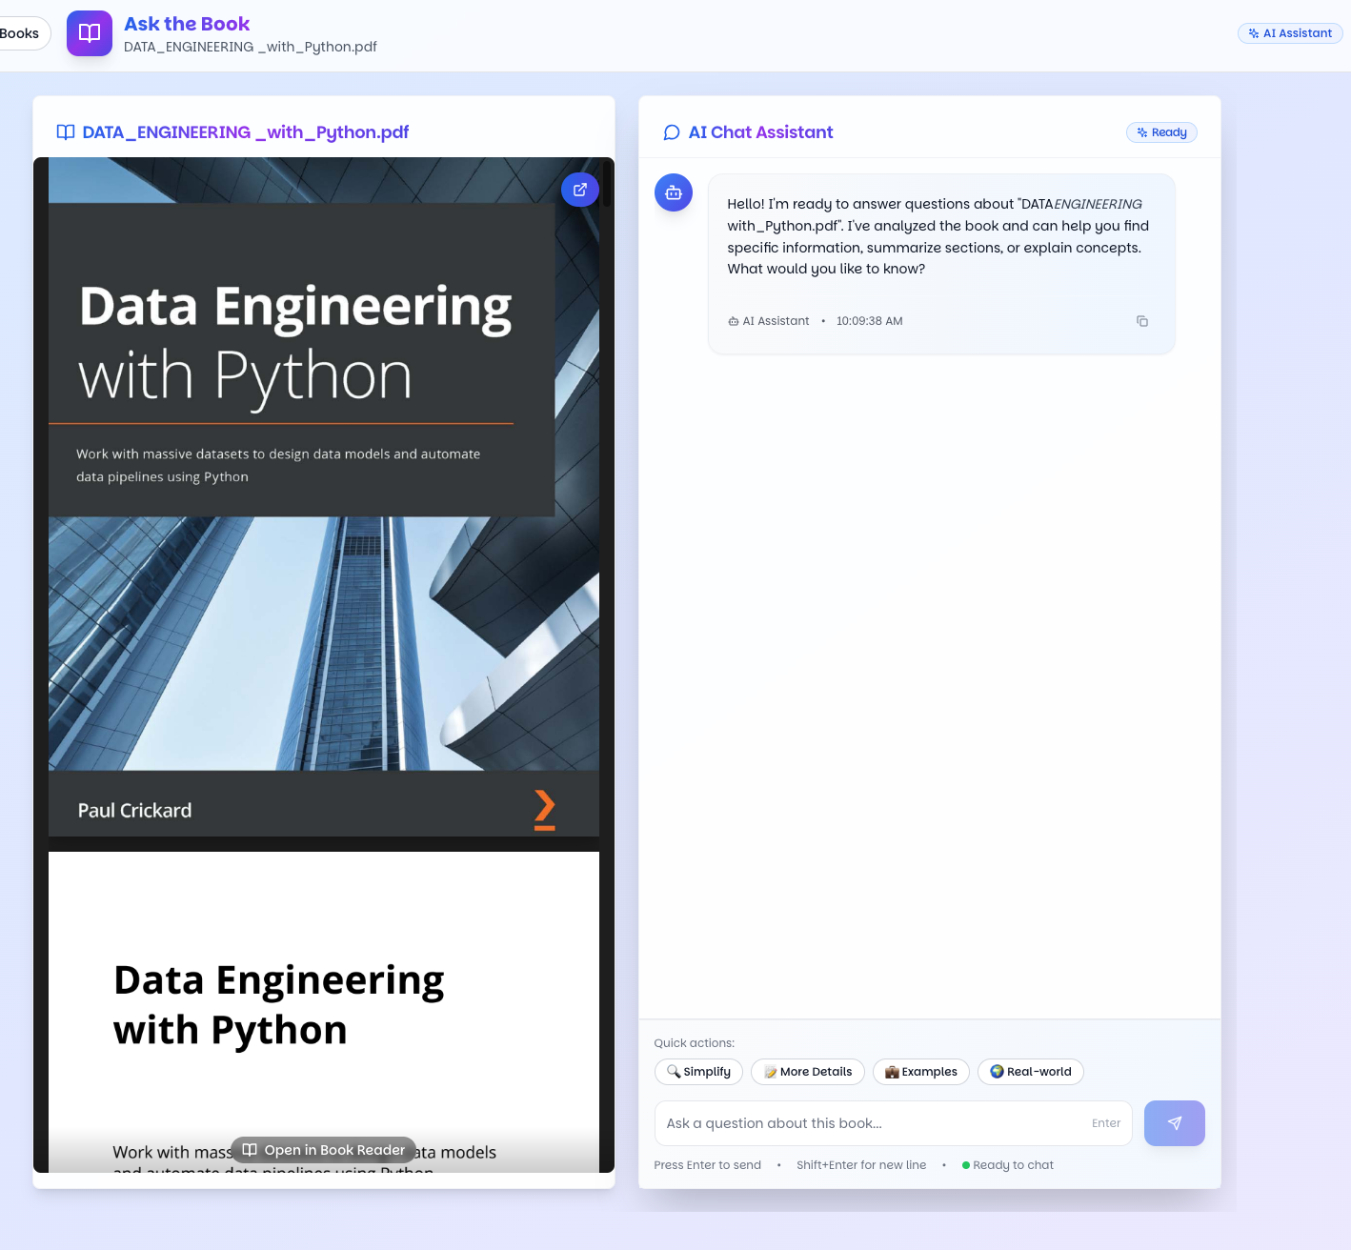Click the Data Engineering book cover

click(x=324, y=495)
